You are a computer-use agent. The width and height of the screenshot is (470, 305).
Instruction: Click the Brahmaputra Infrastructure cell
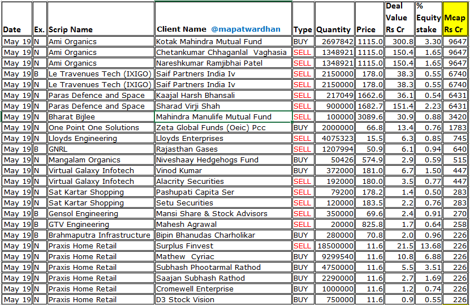coord(101,235)
